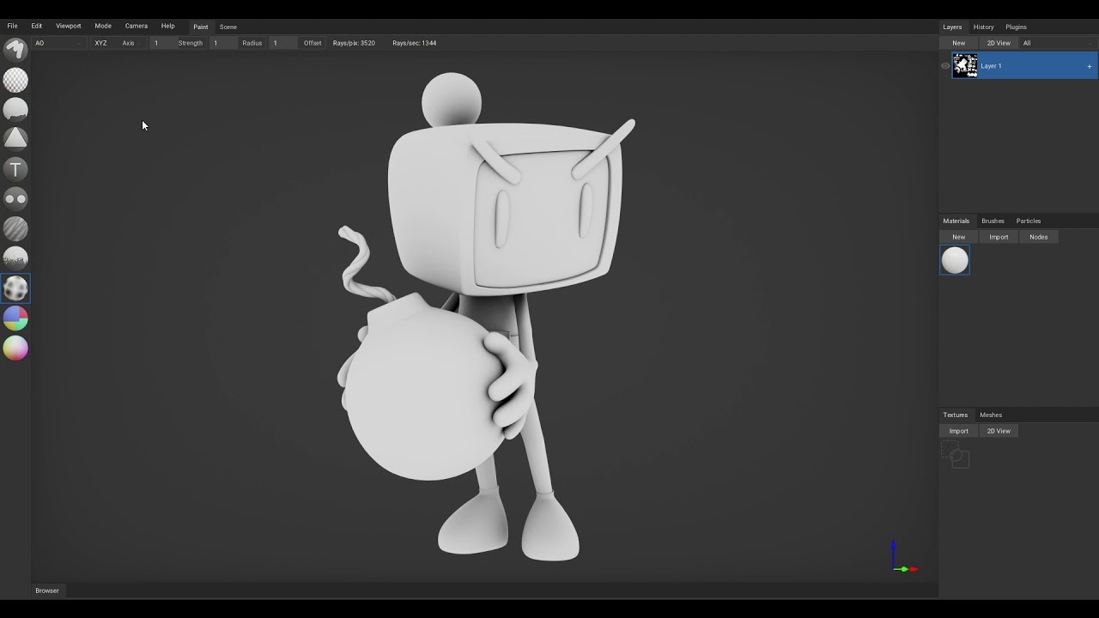Viewport: 1099px width, 618px height.
Task: Activate the Text tool
Action: coord(15,169)
